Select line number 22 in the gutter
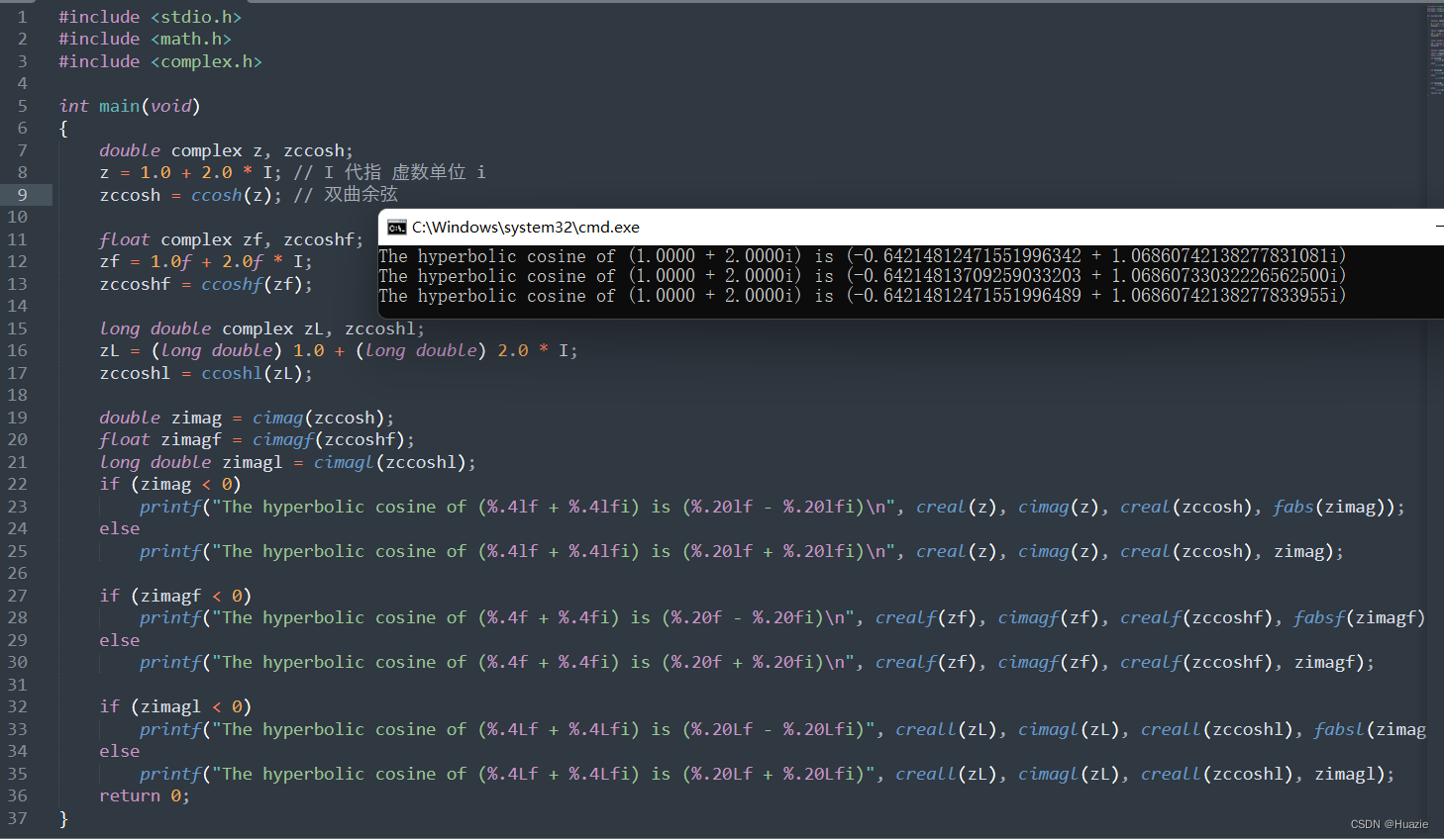 [17, 484]
